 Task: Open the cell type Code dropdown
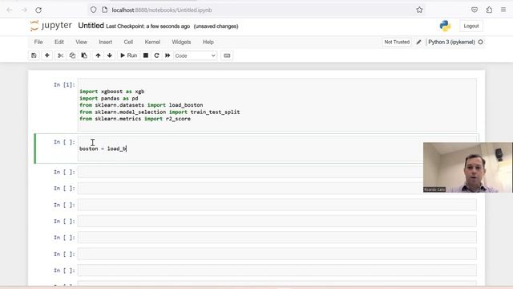pyautogui.click(x=196, y=55)
